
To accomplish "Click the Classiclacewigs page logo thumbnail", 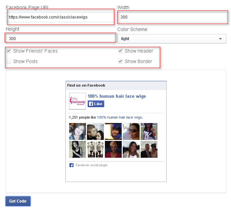I will pyautogui.click(x=78, y=101).
